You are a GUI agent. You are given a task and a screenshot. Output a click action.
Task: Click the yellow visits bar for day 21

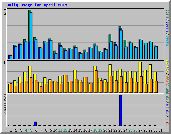click(x=110, y=78)
